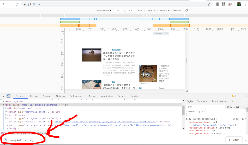248x145 pixels.
Task: Show more Styles pane tabs chevron
Action: (x=232, y=101)
